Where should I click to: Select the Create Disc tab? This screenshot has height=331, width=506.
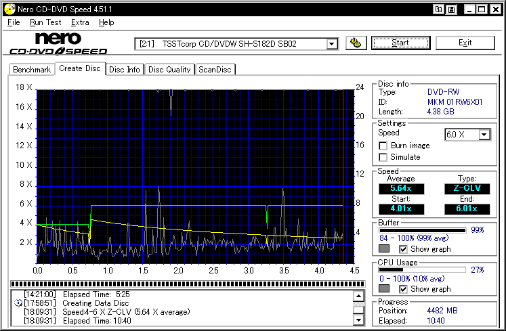[x=80, y=68]
